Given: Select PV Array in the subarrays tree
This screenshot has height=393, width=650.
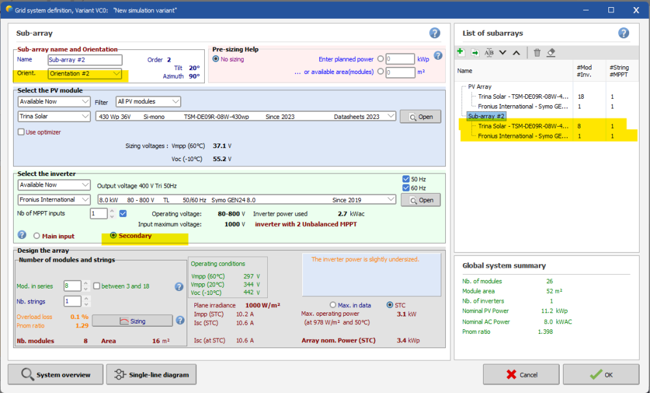Looking at the screenshot, I should [x=480, y=86].
